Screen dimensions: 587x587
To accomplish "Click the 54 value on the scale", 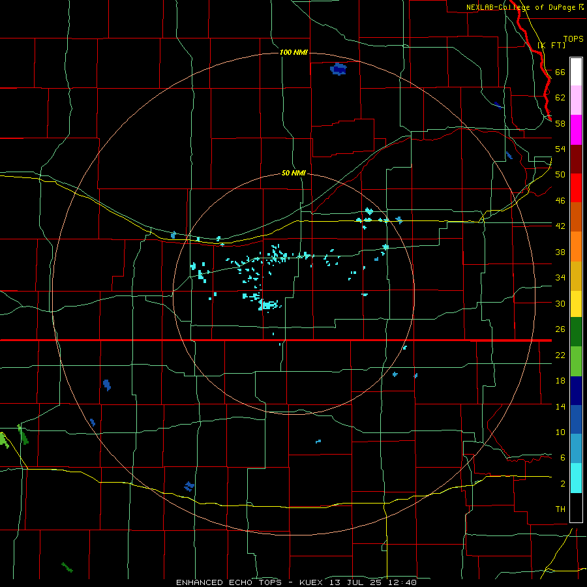I will tap(560, 149).
